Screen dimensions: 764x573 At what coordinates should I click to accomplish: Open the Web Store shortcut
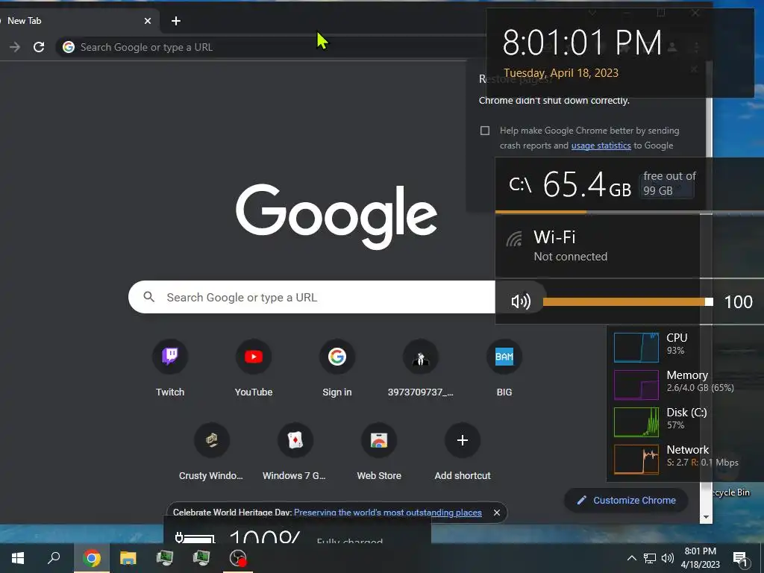(378, 440)
